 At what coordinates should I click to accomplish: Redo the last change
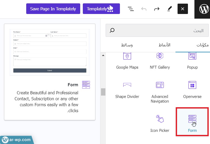(x=157, y=9)
